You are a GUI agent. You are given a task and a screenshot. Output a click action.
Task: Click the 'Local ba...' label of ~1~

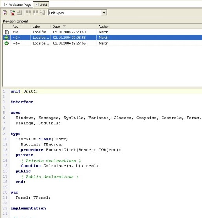point(41,43)
